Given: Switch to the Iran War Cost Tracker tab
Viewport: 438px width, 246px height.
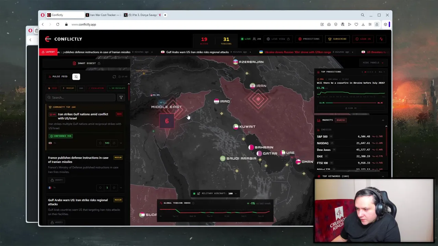Looking at the screenshot, I should point(103,15).
